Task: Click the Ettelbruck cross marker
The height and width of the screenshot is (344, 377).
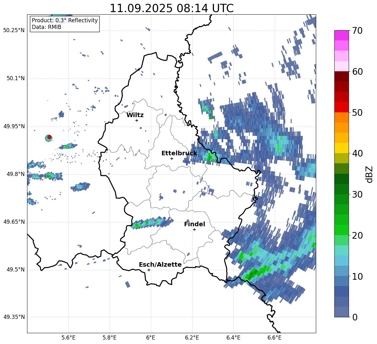Action: (x=172, y=158)
